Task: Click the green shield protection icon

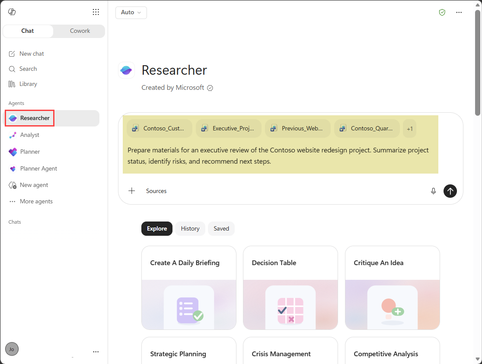Action: tap(442, 12)
